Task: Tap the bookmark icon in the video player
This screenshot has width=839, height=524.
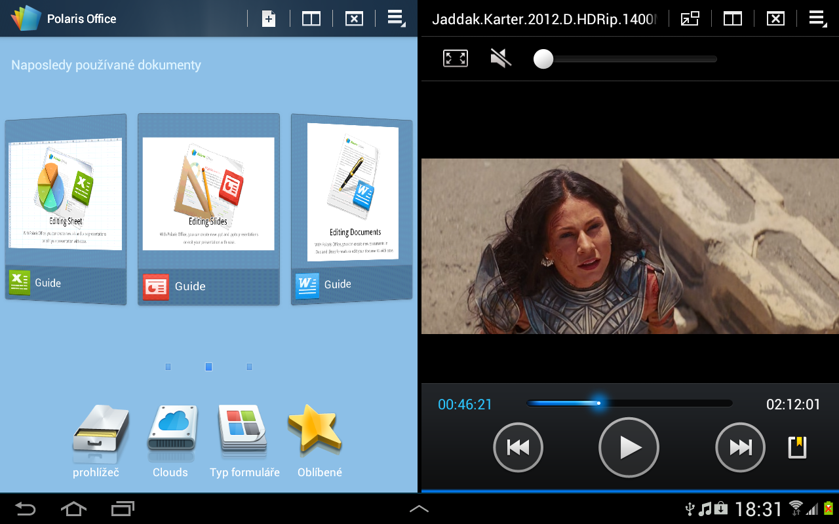Action: coord(796,447)
